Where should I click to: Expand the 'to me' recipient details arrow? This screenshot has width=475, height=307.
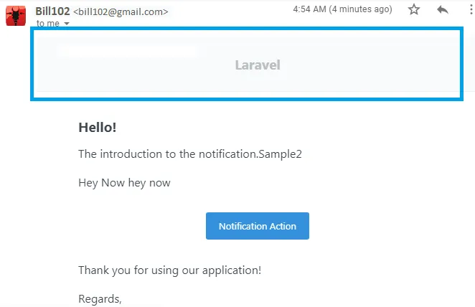67,24
